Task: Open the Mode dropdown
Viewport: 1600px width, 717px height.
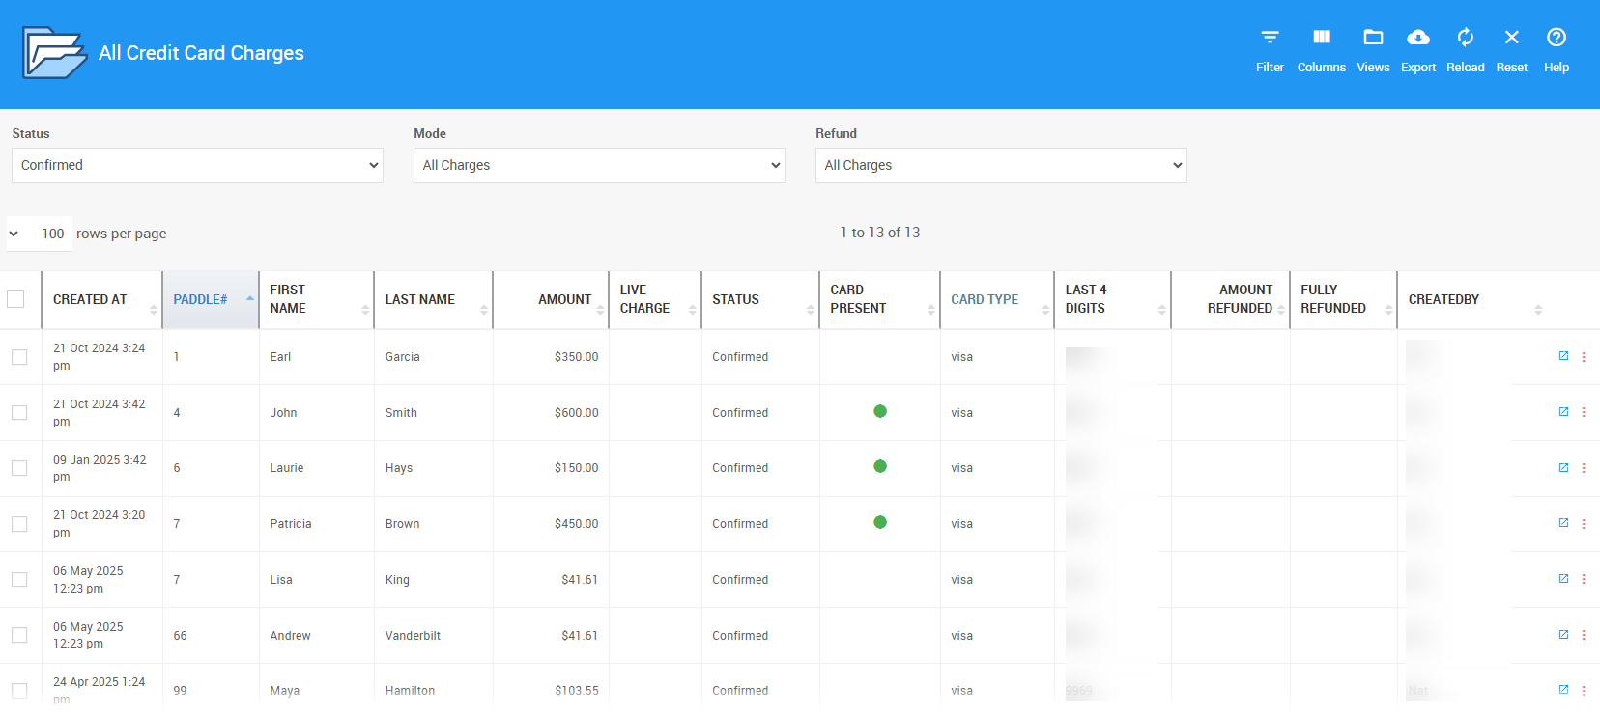Action: 599,165
